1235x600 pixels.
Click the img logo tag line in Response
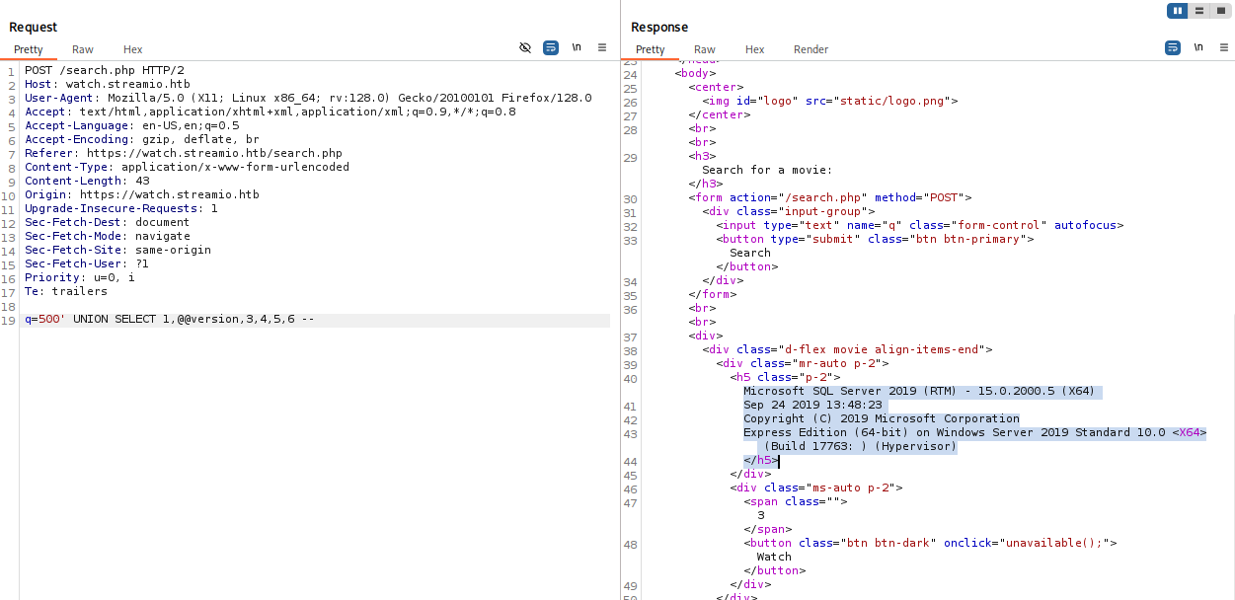(x=829, y=101)
